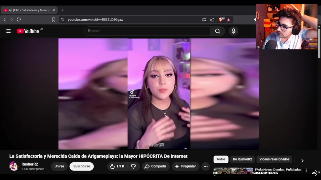Go forward with browser forward arrow
The image size is (321, 180).
[x=12, y=19]
